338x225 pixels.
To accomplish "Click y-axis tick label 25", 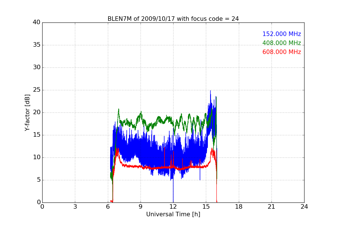I will [x=37, y=90].
